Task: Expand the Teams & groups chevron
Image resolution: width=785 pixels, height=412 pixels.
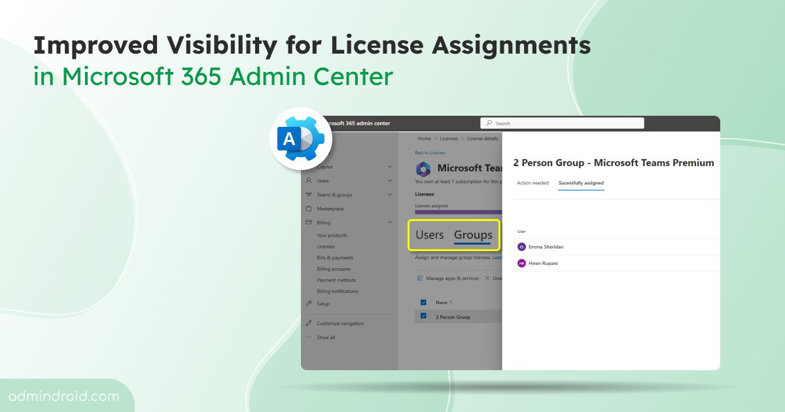Action: pyautogui.click(x=389, y=194)
